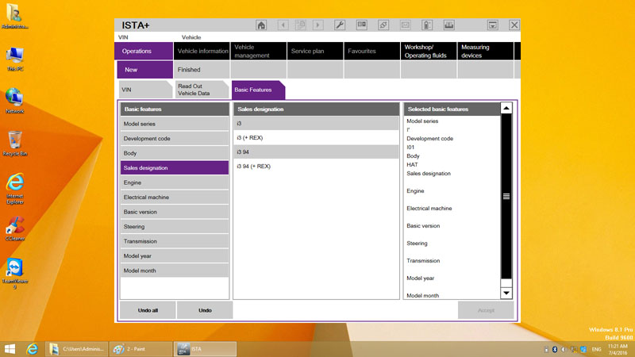Choose the Engine basic feature

(175, 182)
